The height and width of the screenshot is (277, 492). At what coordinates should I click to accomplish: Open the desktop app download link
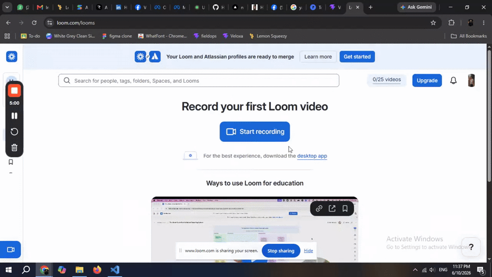click(312, 156)
